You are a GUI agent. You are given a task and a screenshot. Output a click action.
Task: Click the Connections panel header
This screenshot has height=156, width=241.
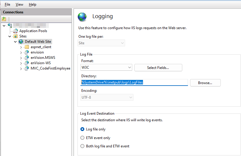(36, 12)
